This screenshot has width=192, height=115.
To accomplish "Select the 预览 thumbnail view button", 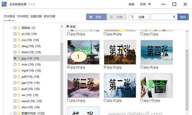I will coord(96,17).
